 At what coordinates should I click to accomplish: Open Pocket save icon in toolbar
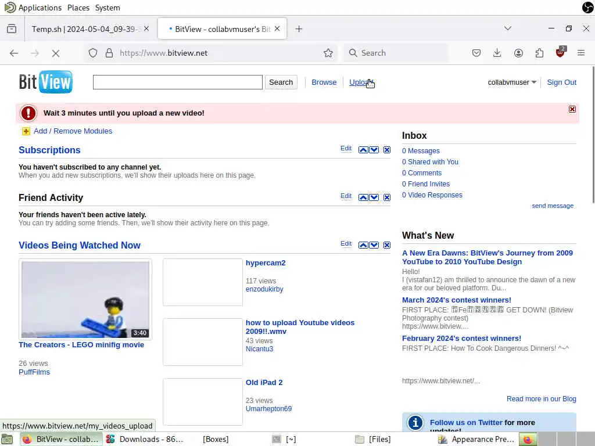click(476, 53)
